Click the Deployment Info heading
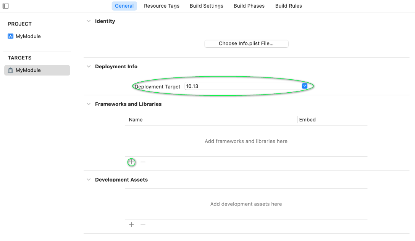 click(x=116, y=67)
